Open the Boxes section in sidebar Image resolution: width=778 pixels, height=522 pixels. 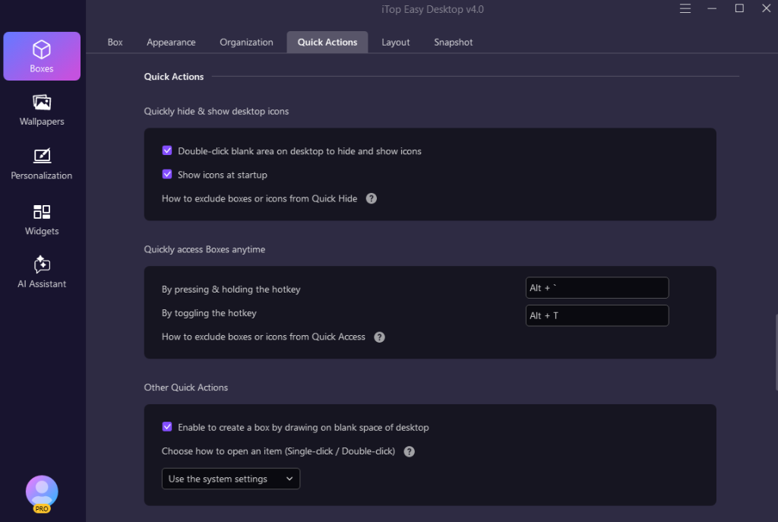pos(42,56)
